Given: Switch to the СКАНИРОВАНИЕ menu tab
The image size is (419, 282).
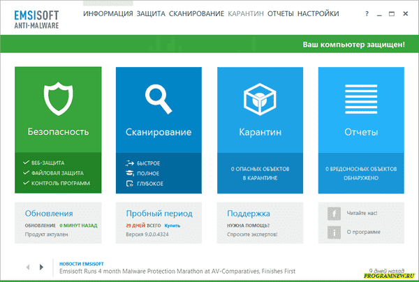Looking at the screenshot, I should click(x=196, y=14).
